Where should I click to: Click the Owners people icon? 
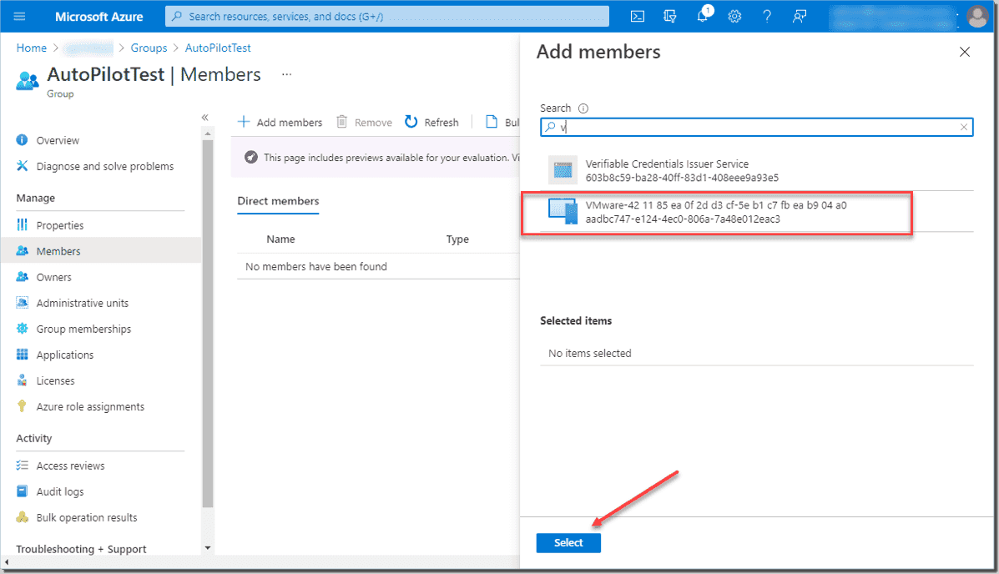coord(23,276)
